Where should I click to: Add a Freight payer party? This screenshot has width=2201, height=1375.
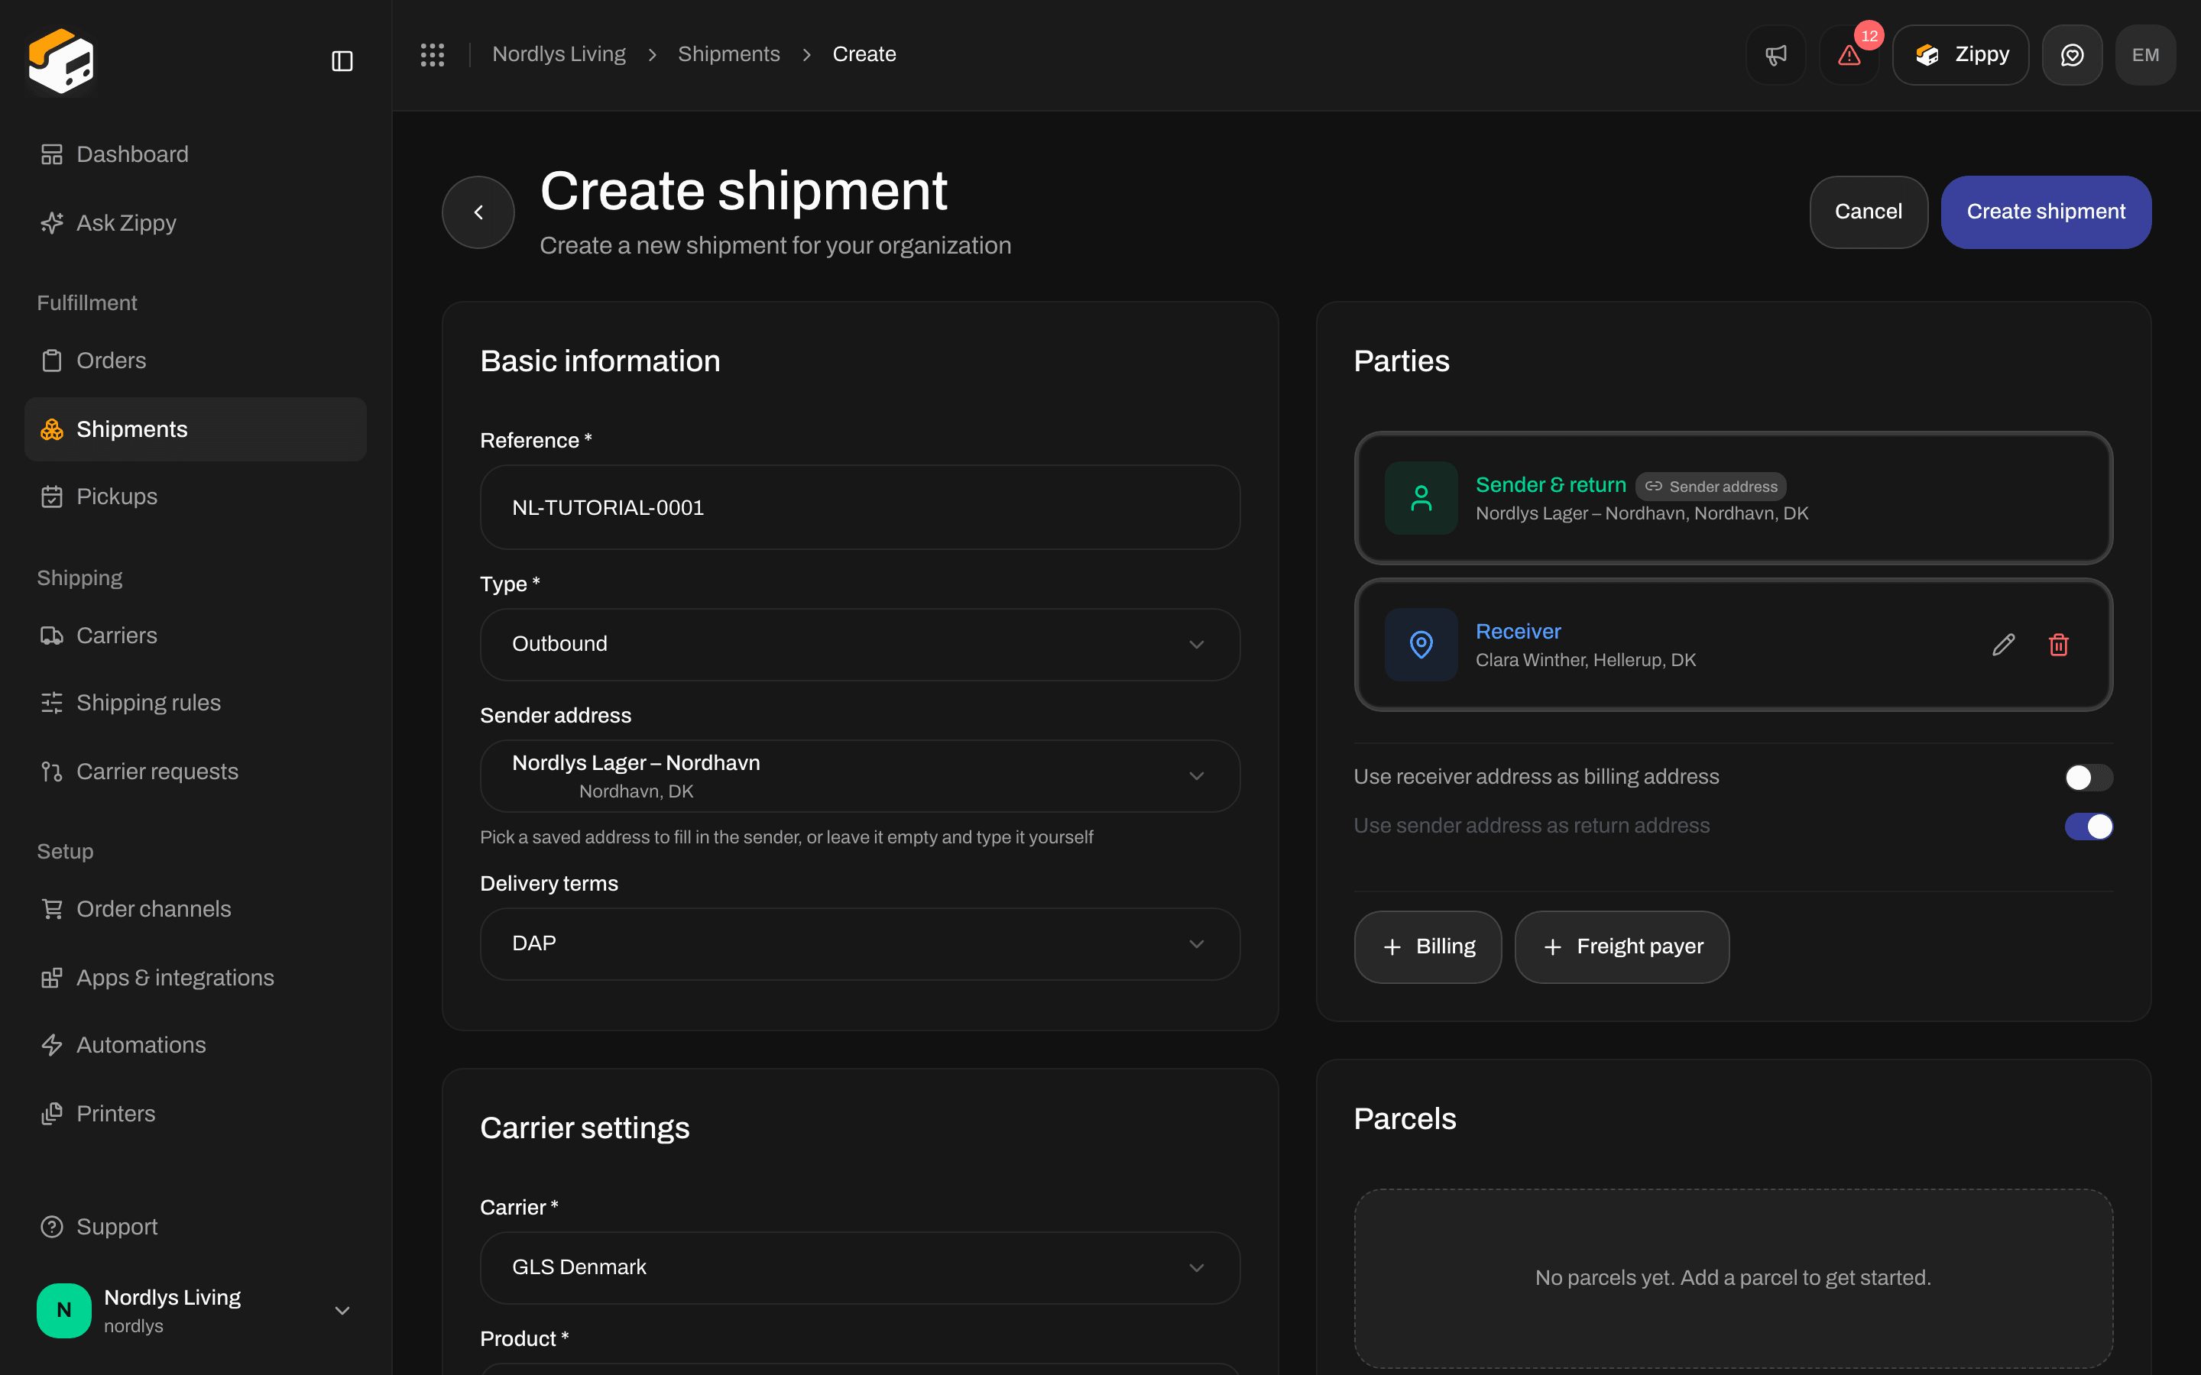tap(1622, 946)
